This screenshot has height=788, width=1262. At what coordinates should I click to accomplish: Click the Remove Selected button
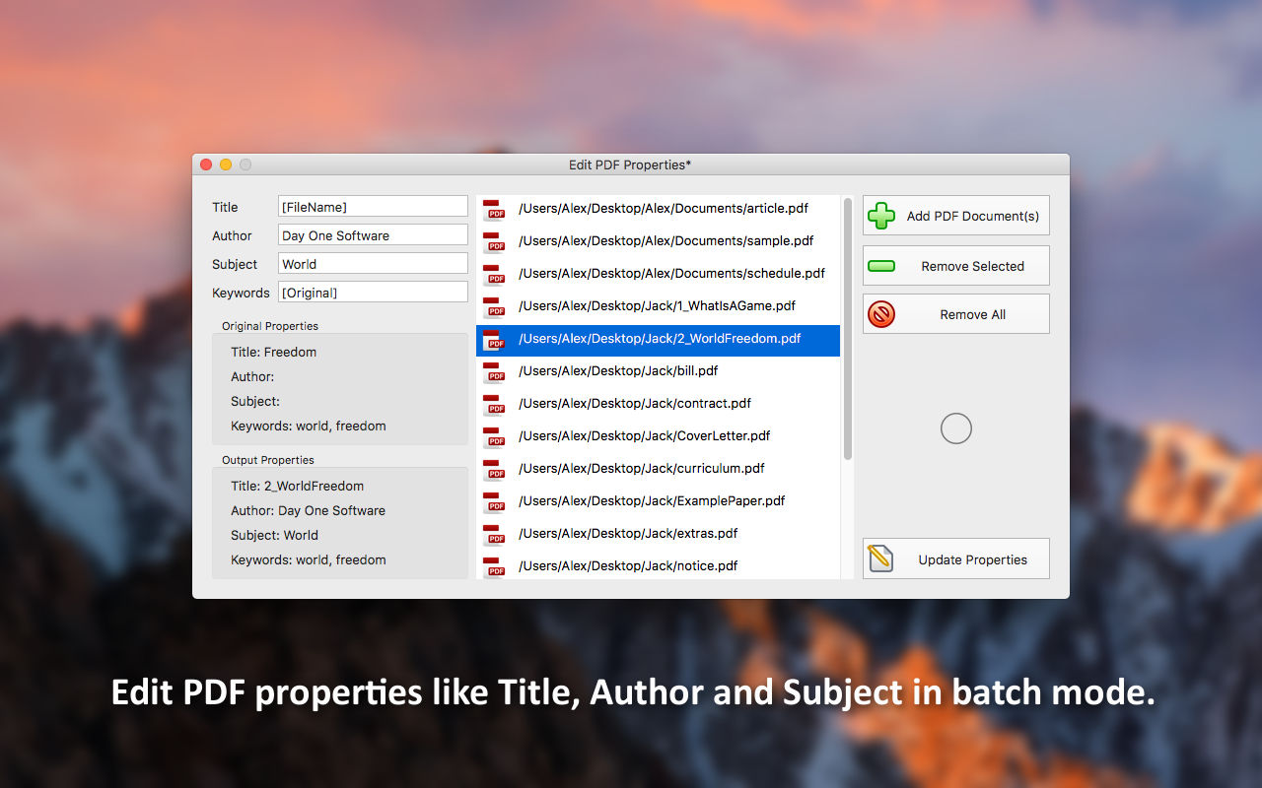pos(956,266)
